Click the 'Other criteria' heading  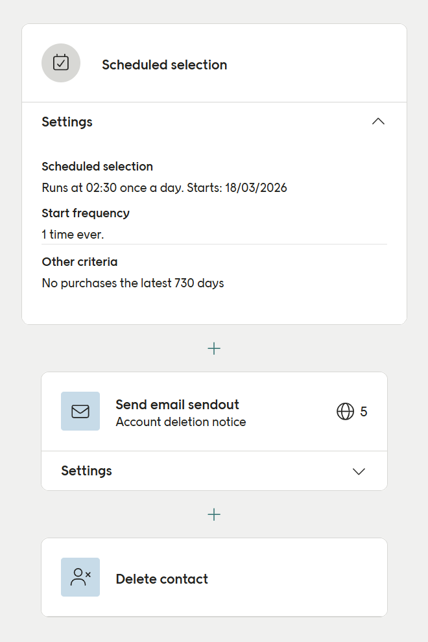(80, 262)
